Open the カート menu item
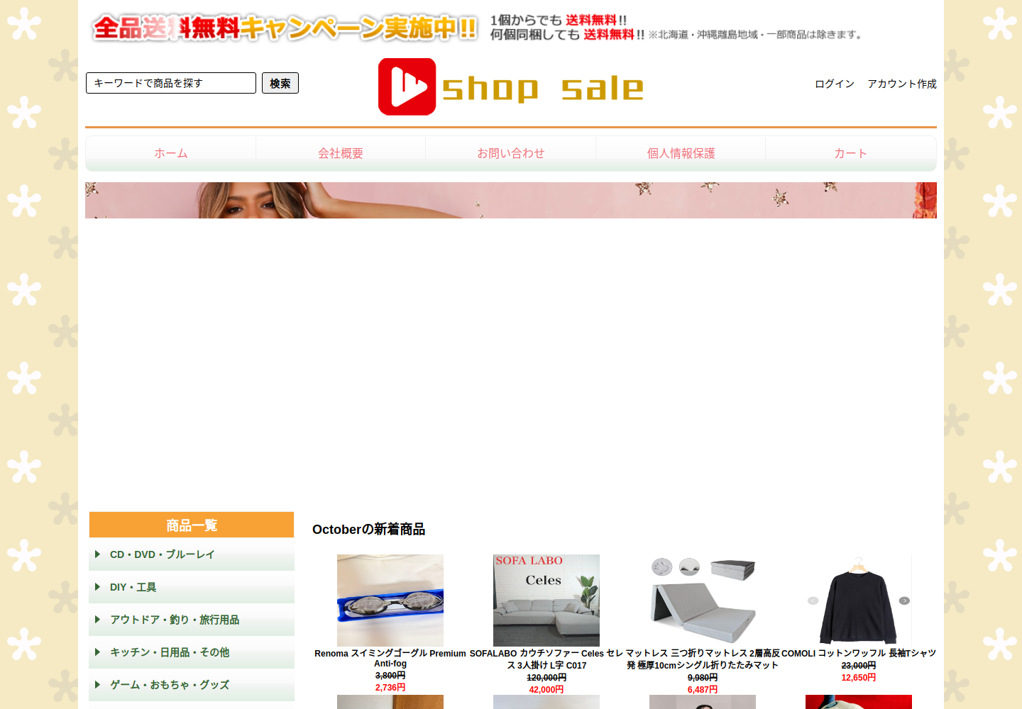Viewport: 1022px width, 709px height. tap(851, 153)
